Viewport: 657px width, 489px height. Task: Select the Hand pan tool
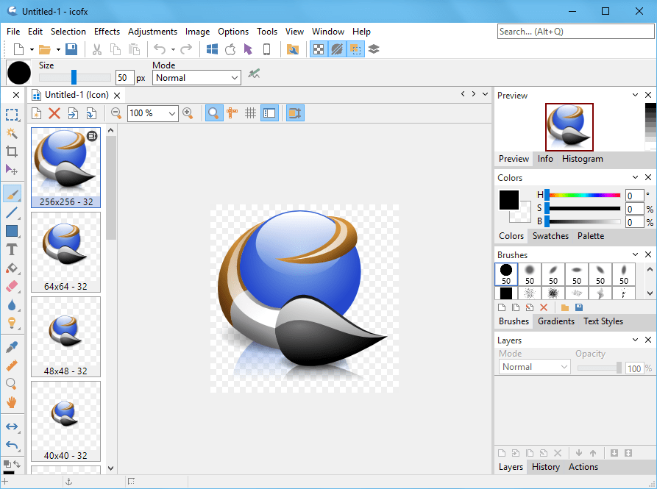[12, 402]
